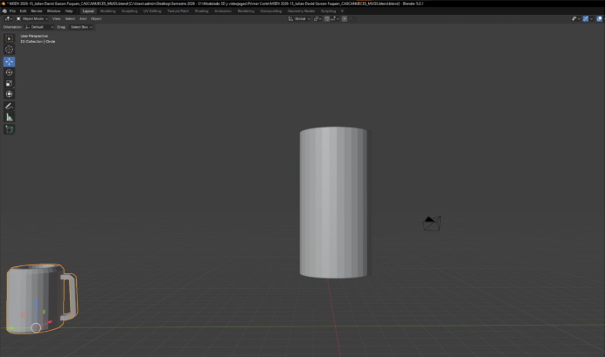
Task: Select the Scale tool
Action: [x=10, y=83]
